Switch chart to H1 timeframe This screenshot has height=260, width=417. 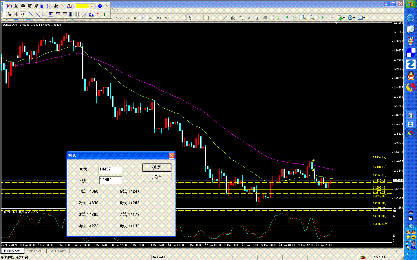[134, 18]
